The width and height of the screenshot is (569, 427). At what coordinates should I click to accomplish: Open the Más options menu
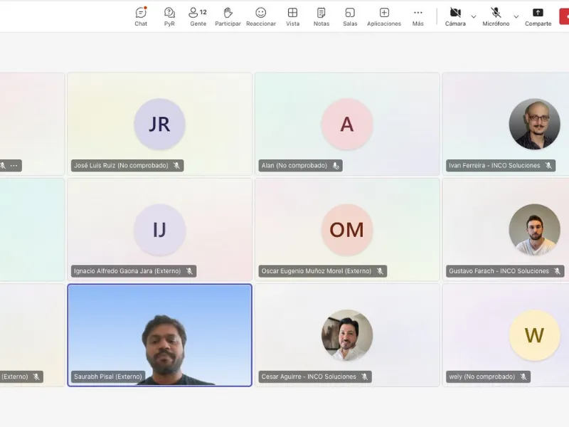pyautogui.click(x=418, y=16)
